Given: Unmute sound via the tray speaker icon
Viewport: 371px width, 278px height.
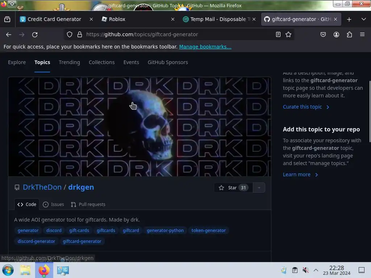Looking at the screenshot, I should pyautogui.click(x=306, y=270).
